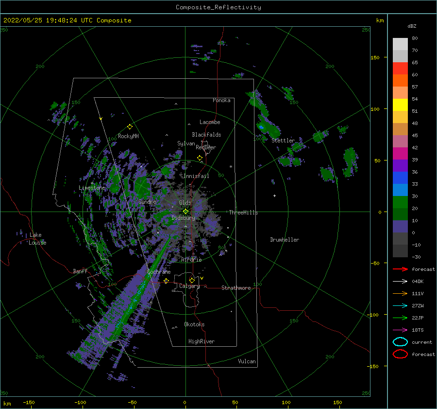The image size is (437, 409).
Task: Click the yellow diamond marker near Cochrane
Action: point(167,281)
